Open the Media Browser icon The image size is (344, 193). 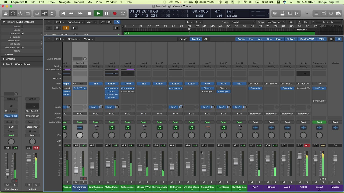click(338, 13)
